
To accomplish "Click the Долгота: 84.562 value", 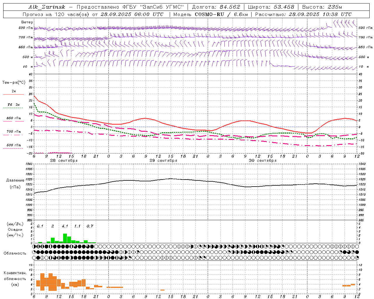I will [x=216, y=7].
